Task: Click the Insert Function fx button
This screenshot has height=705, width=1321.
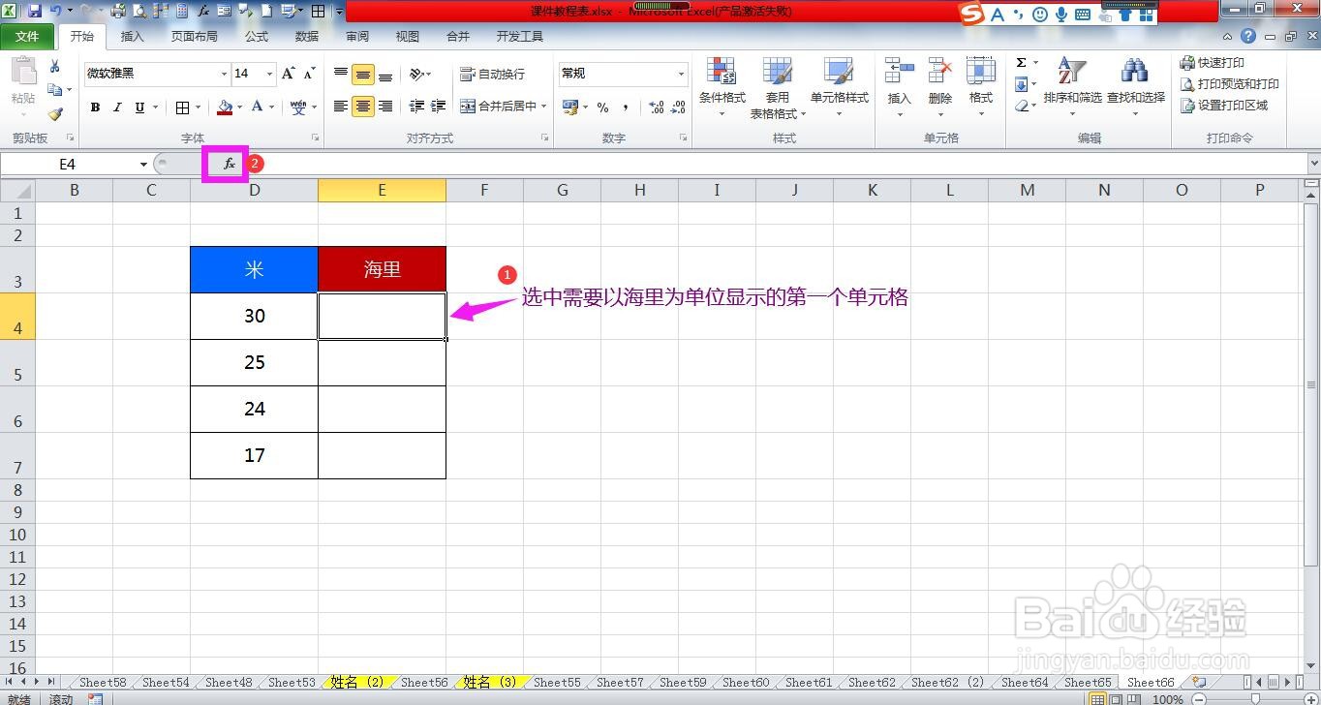Action: coord(229,164)
